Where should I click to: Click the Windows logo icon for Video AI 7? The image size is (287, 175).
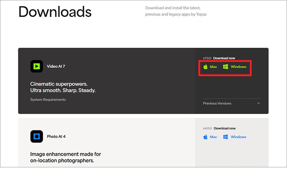pos(225,67)
